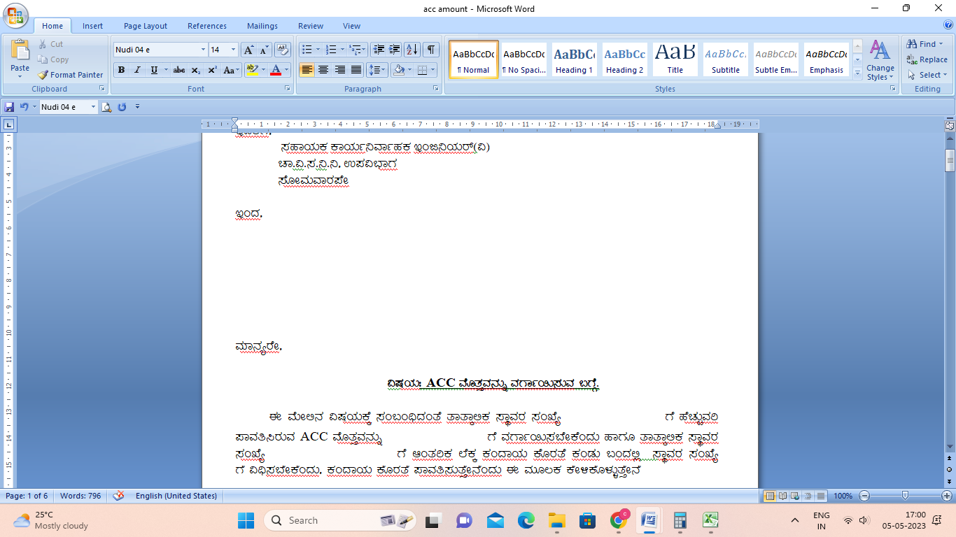Toggle Bold formatting
This screenshot has width=956, height=537.
click(121, 70)
